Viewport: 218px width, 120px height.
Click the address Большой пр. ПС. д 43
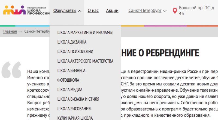tap(196, 11)
